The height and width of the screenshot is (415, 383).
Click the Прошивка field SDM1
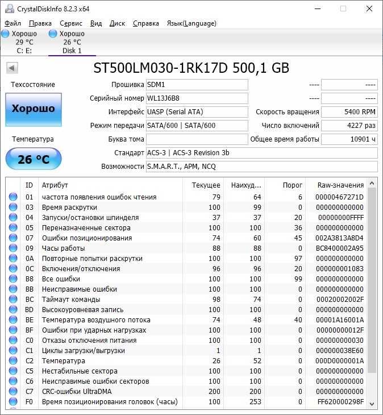coord(197,85)
